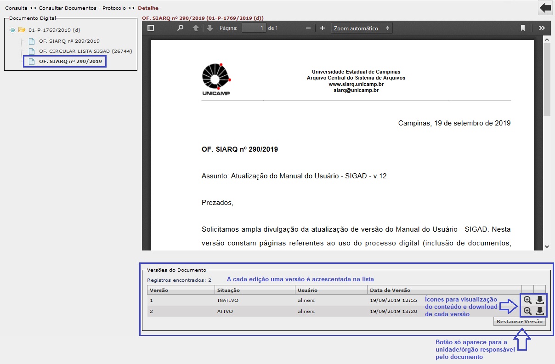Click the Registros encontrados: 2 text
Screen dimensions: 555x364
179,280
